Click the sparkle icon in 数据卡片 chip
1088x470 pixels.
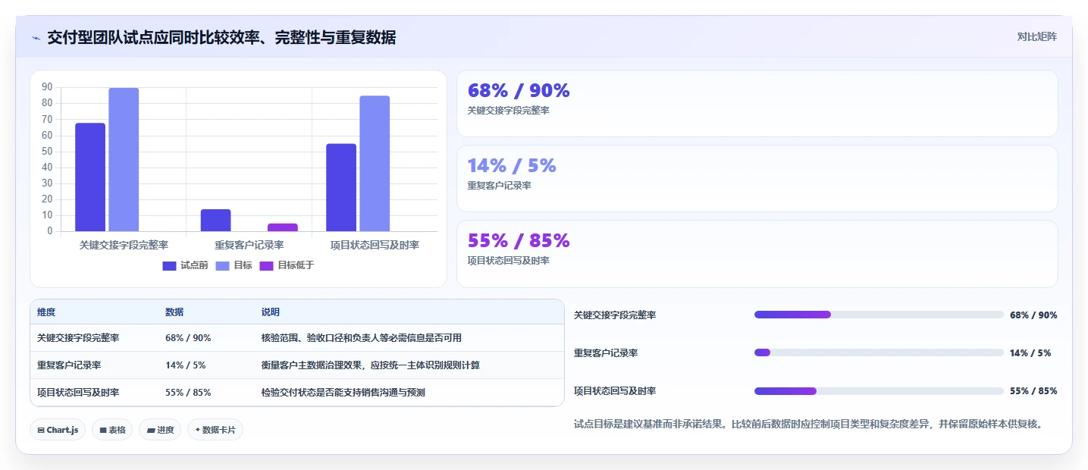[x=198, y=430]
